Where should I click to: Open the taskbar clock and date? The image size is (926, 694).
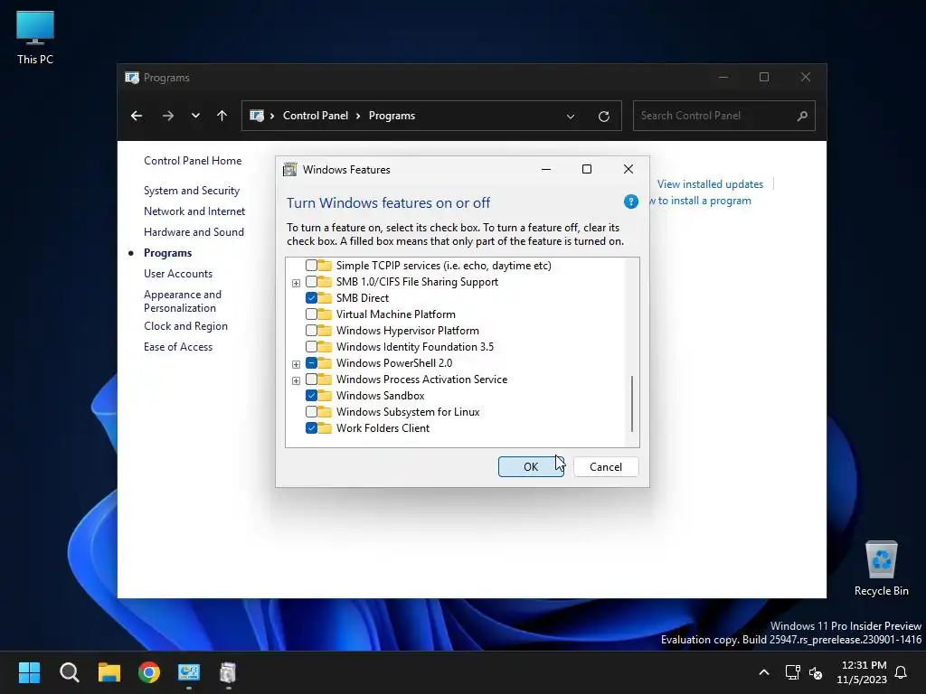pos(862,672)
